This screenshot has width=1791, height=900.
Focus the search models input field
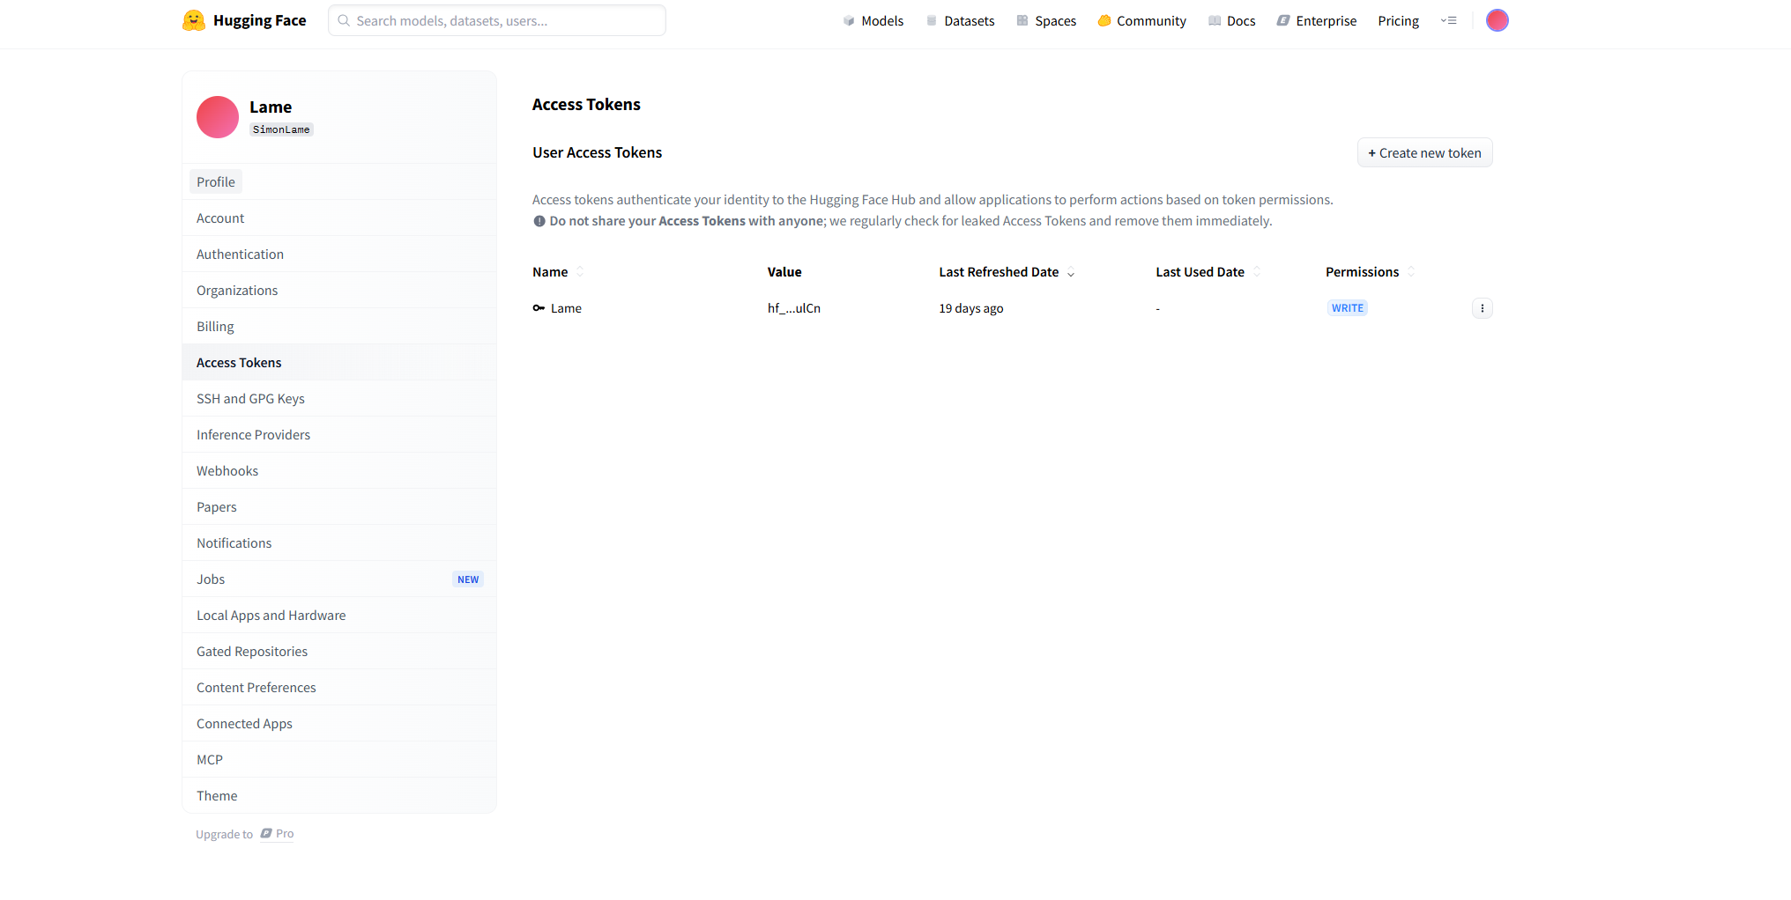click(497, 21)
